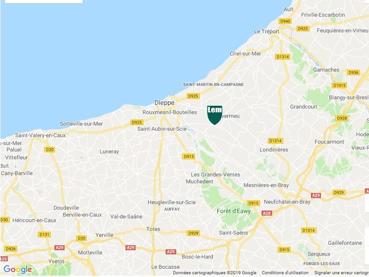This screenshot has width=369, height=277.
Task: Click the D1015 road badge
Action: coord(339,85)
